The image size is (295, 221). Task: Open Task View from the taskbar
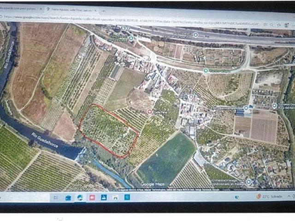tap(56, 198)
